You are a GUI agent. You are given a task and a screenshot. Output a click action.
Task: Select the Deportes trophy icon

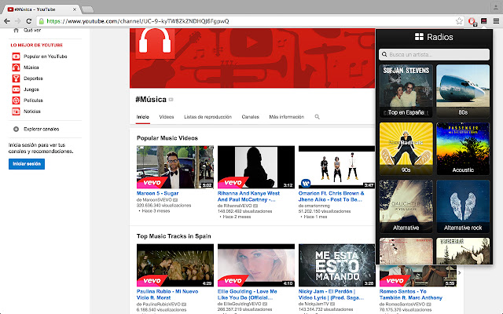click(16, 78)
